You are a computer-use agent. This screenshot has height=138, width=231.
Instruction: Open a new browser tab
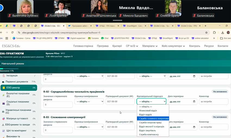click(x=205, y=26)
